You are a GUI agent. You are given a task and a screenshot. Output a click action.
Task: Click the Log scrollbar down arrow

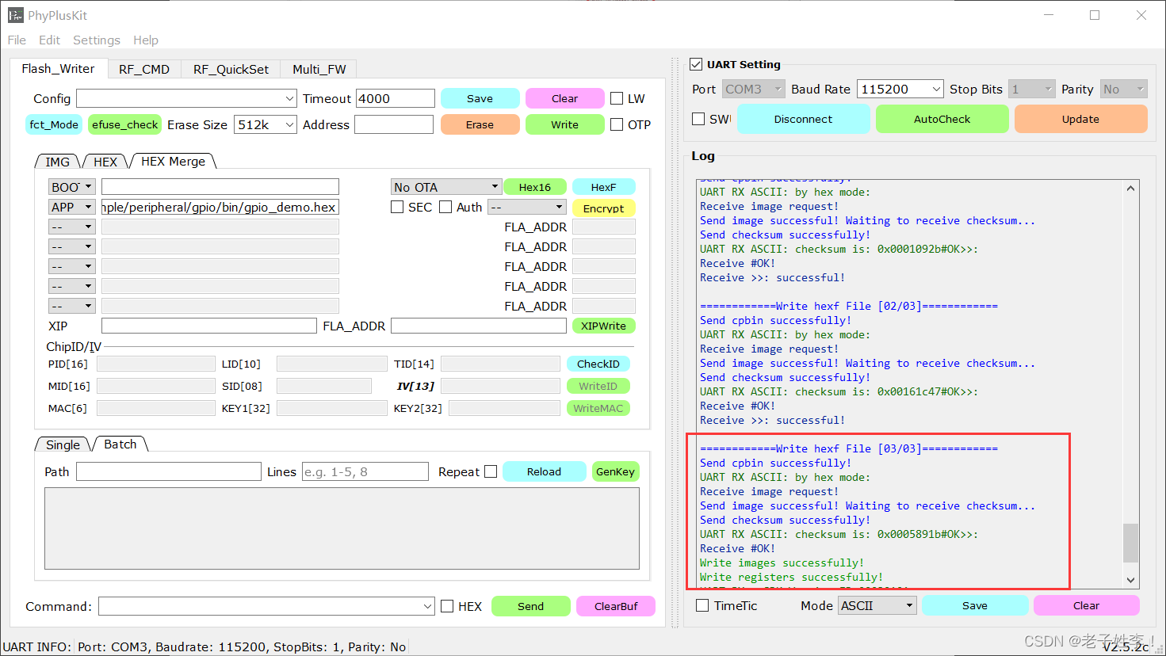pos(1130,580)
